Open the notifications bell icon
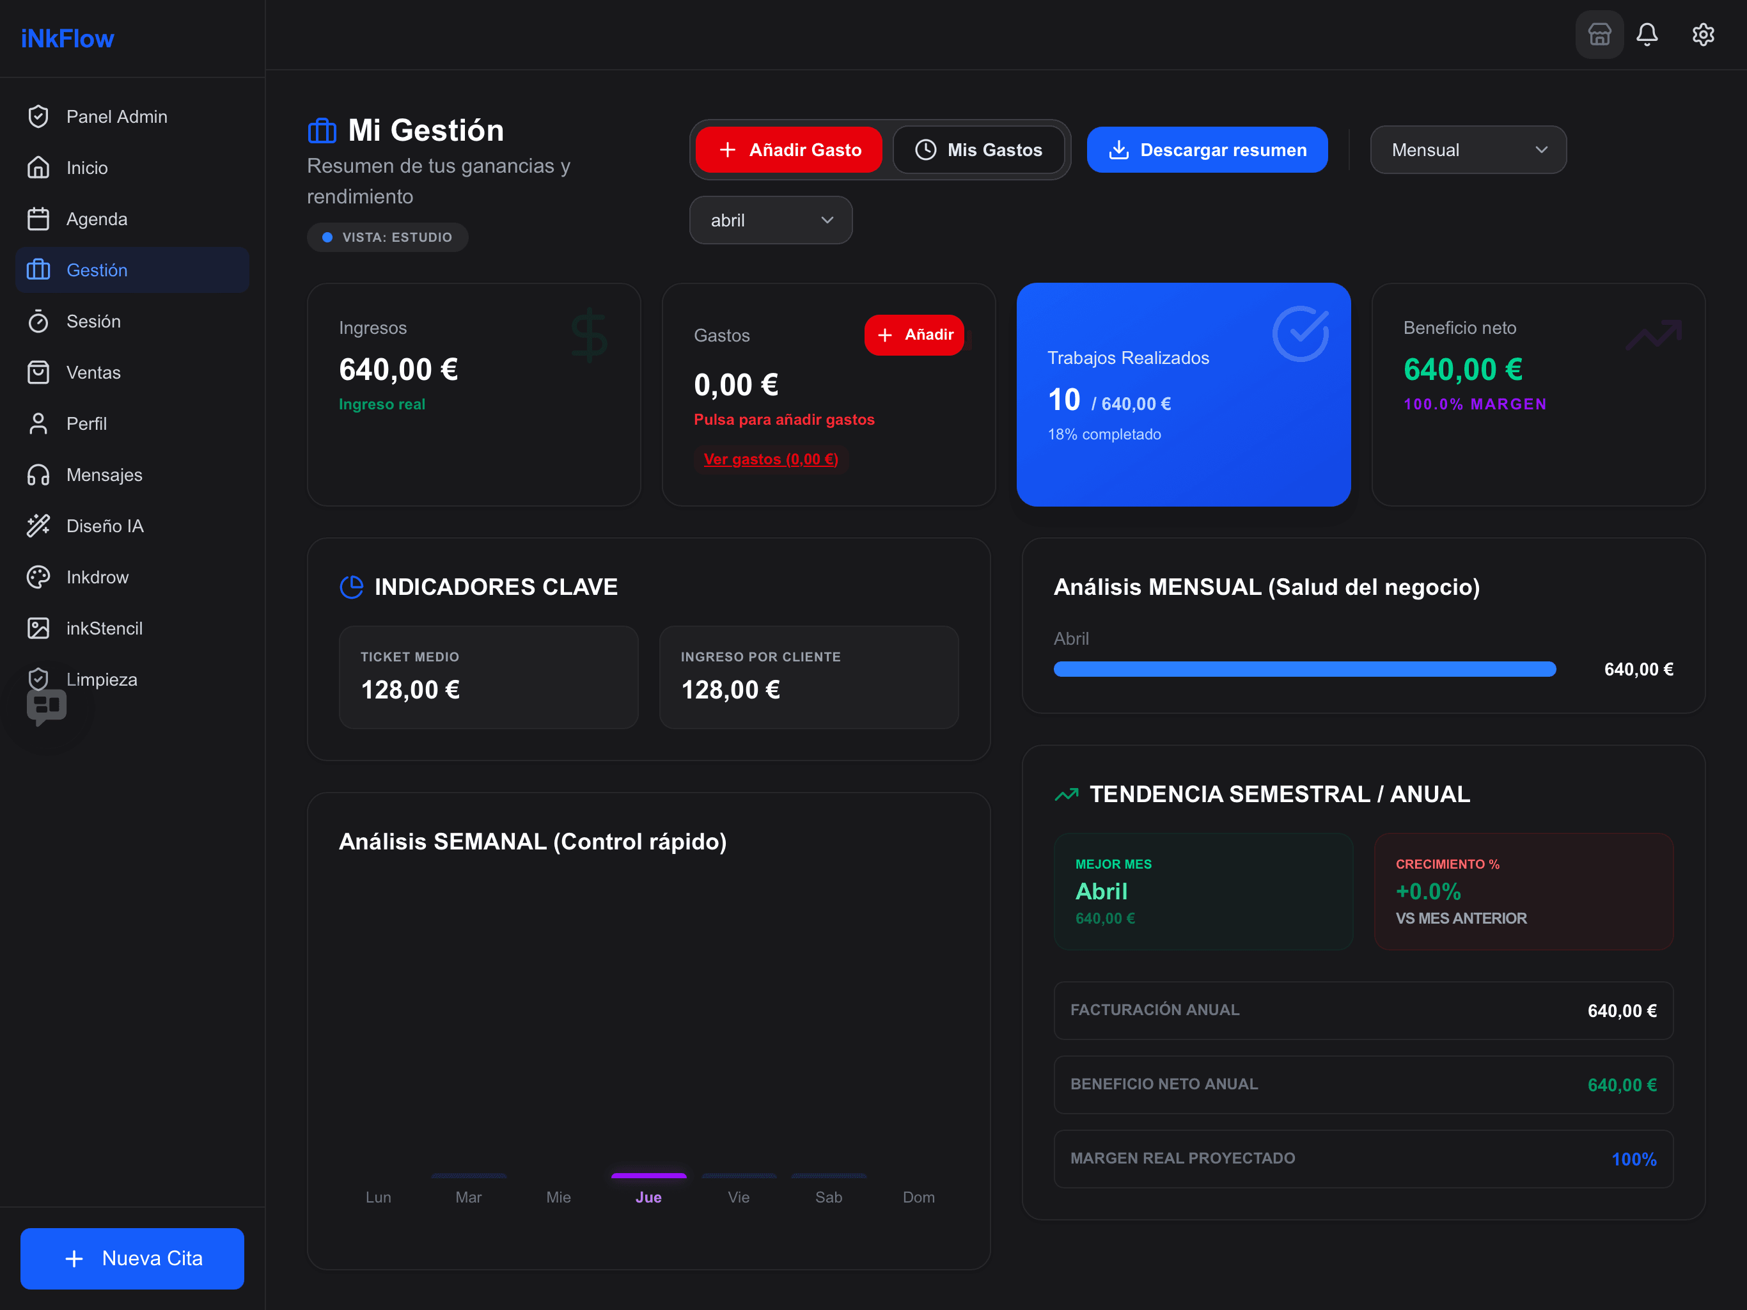Viewport: 1747px width, 1310px height. coord(1647,35)
